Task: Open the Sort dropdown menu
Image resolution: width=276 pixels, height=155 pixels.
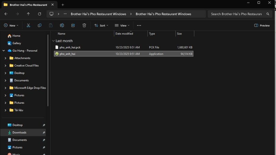Action: pyautogui.click(x=101, y=25)
